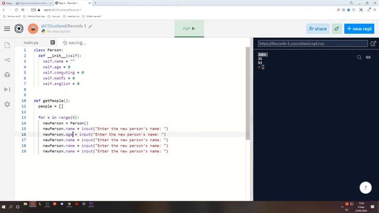Screen dimensions: 379x213
Task: Open the Opera Menu button
Action: pos(7,3)
